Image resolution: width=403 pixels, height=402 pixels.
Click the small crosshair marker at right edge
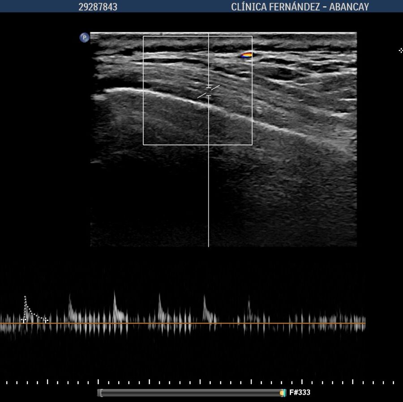click(401, 51)
